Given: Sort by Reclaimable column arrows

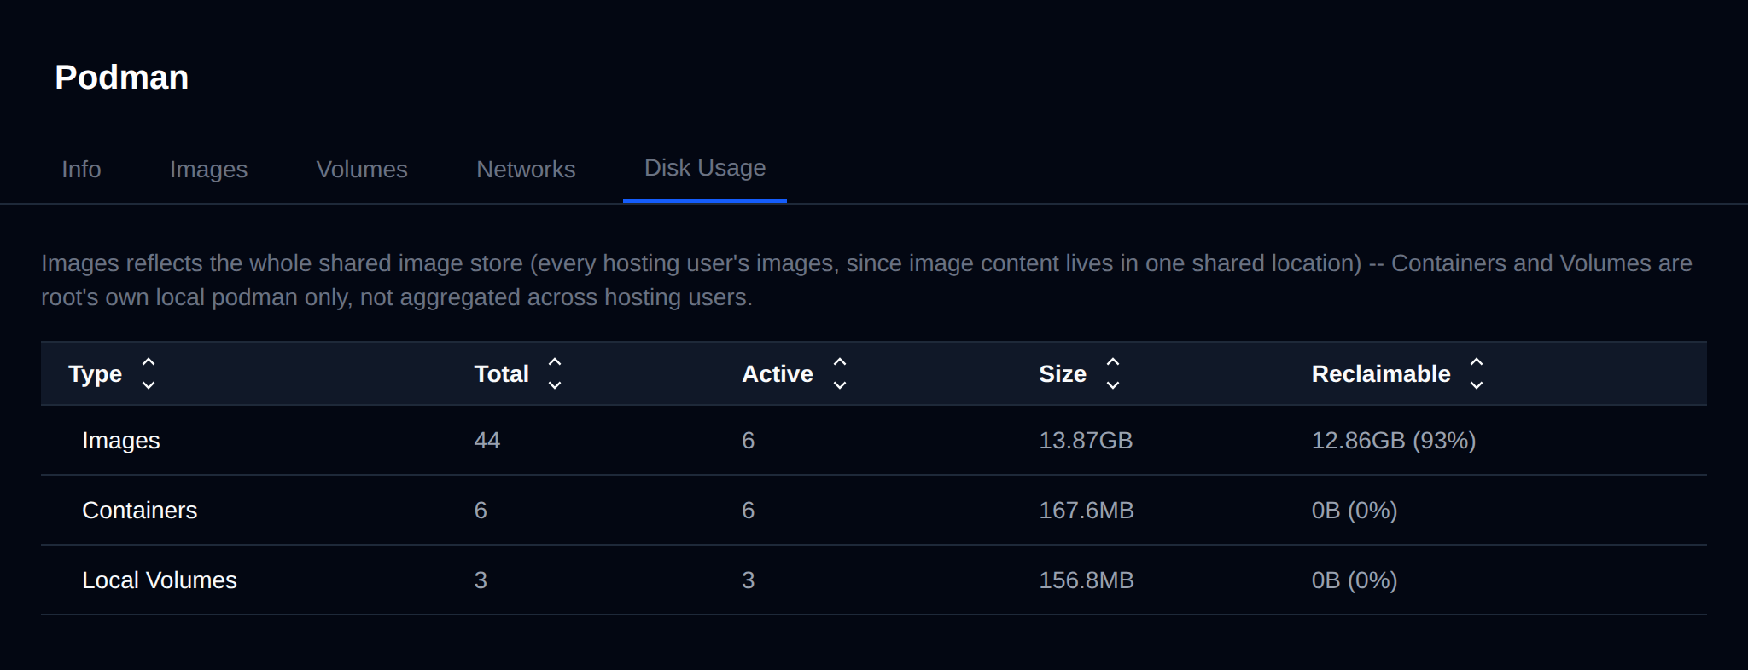Looking at the screenshot, I should pos(1477,373).
